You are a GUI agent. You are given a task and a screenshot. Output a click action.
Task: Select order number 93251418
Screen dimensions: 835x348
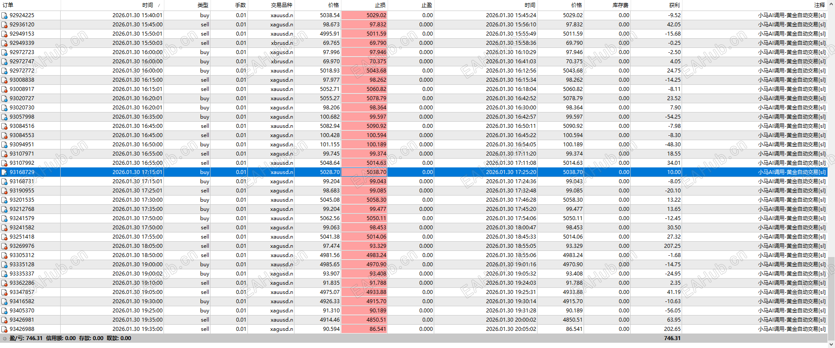[22, 237]
